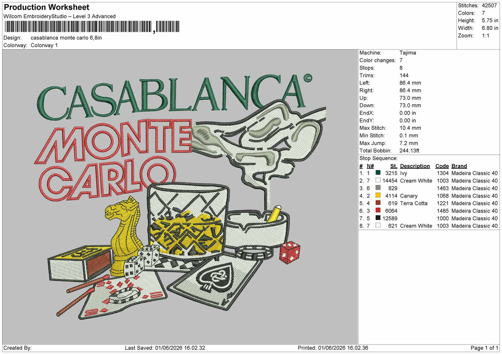Pick the black swatch in the 12589 row
The width and height of the screenshot is (502, 354).
click(378, 218)
